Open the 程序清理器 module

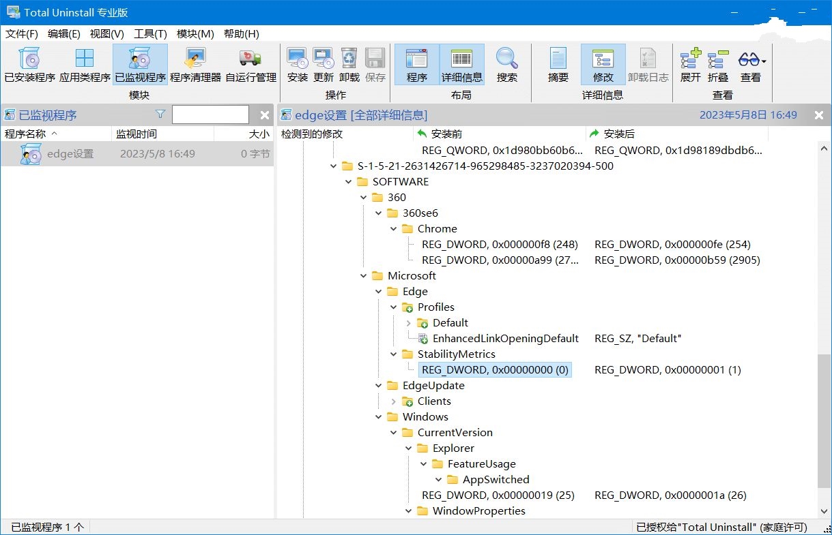click(x=195, y=65)
